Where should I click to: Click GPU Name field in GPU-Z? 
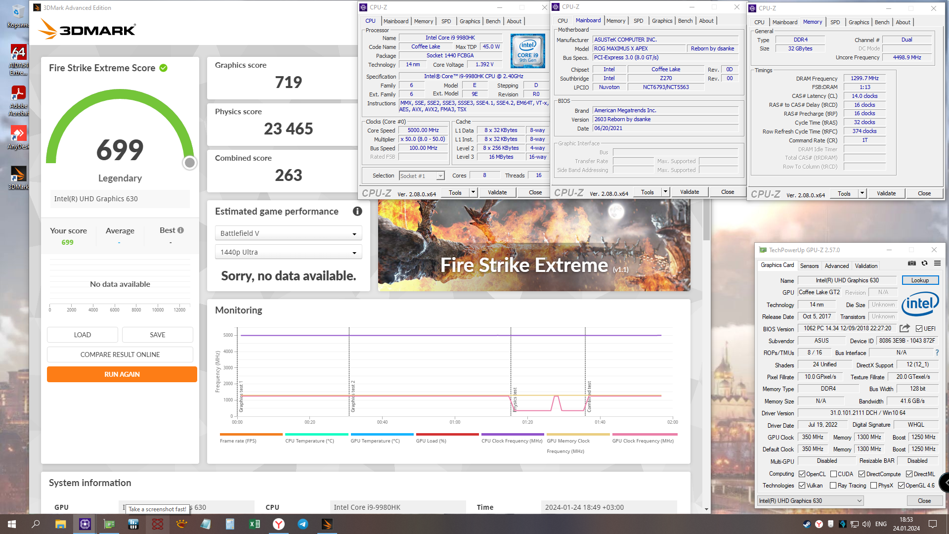847,280
